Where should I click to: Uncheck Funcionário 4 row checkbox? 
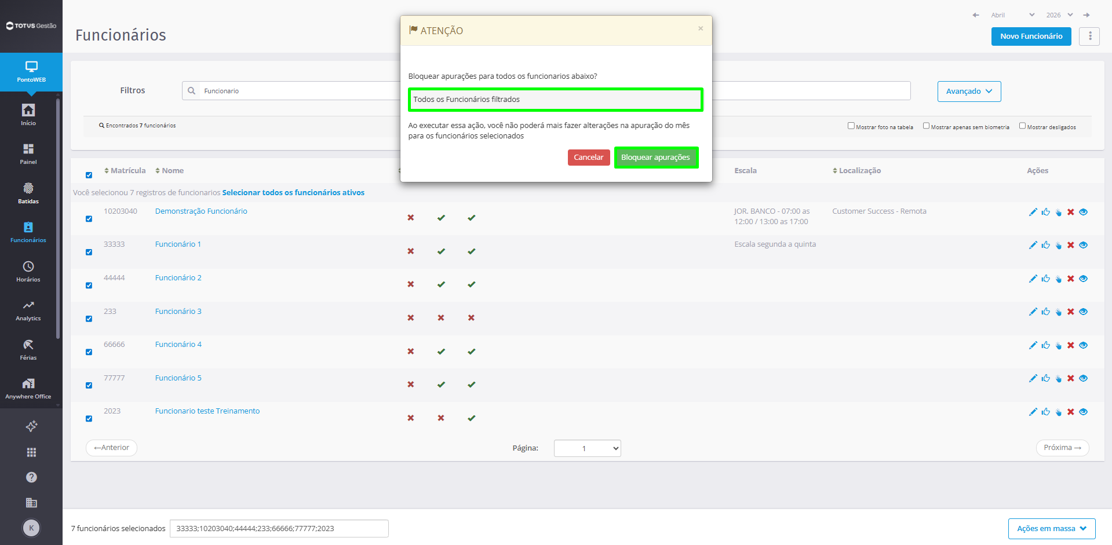pyautogui.click(x=89, y=352)
